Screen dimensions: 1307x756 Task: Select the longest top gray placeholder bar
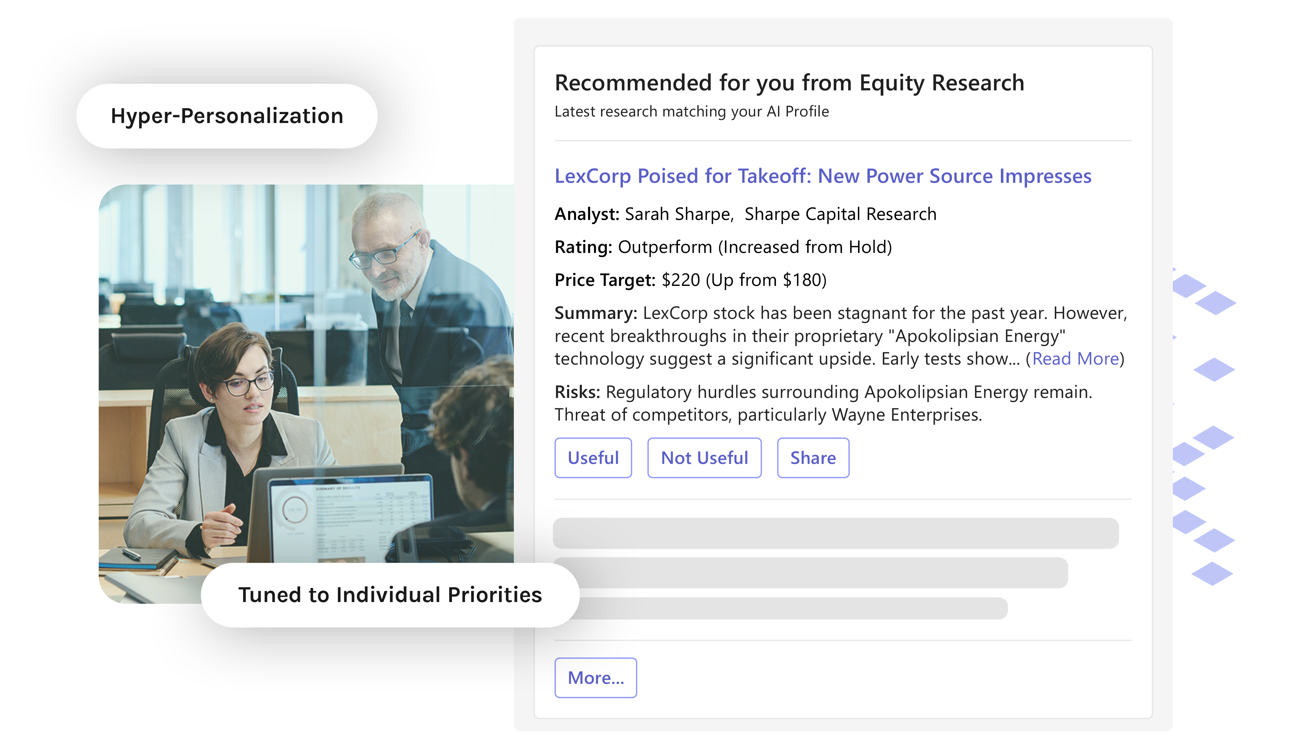pos(835,533)
